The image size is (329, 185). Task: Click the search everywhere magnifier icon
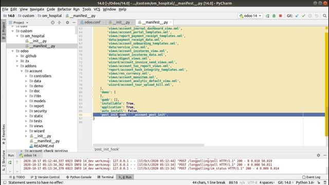point(324,16)
